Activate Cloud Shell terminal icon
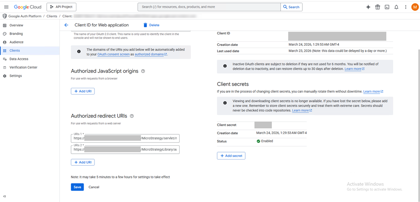Viewport: 420px width, 202px height. (387, 7)
